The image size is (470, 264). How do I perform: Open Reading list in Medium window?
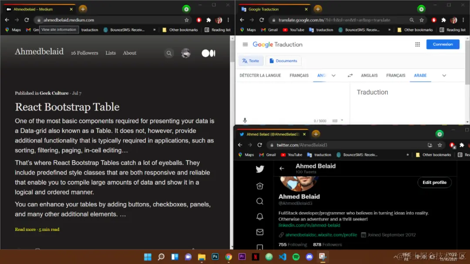[x=218, y=30]
